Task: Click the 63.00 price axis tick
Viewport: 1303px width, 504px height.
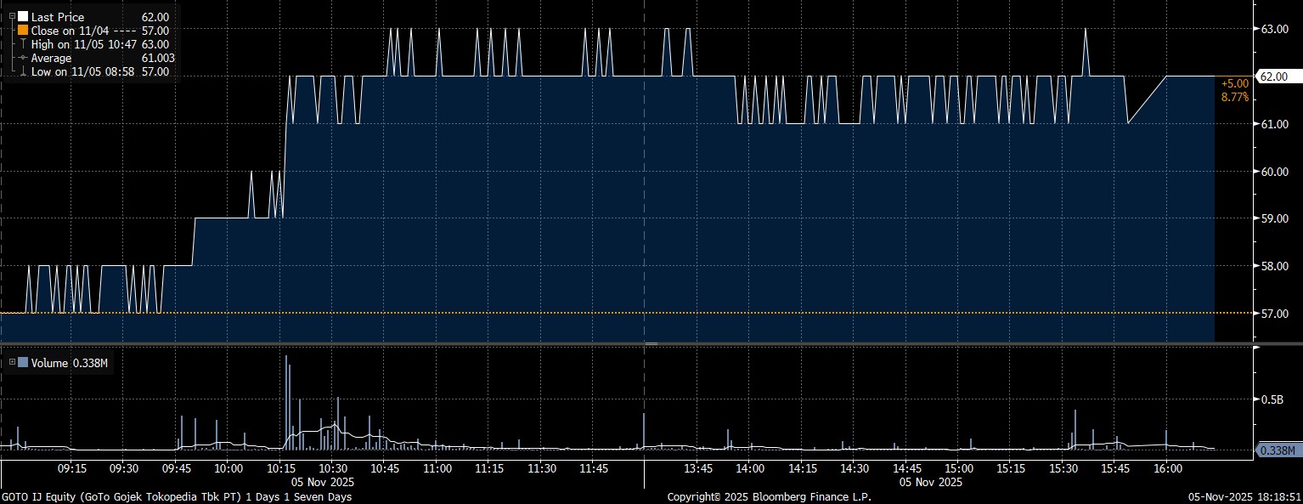Action: (x=1275, y=29)
